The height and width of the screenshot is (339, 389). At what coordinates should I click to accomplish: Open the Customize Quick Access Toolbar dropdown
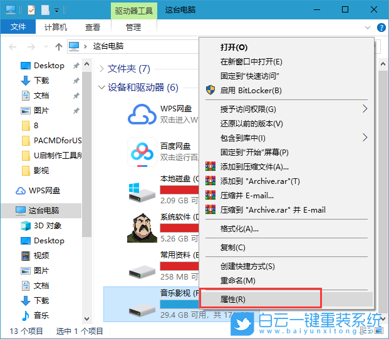(x=57, y=11)
